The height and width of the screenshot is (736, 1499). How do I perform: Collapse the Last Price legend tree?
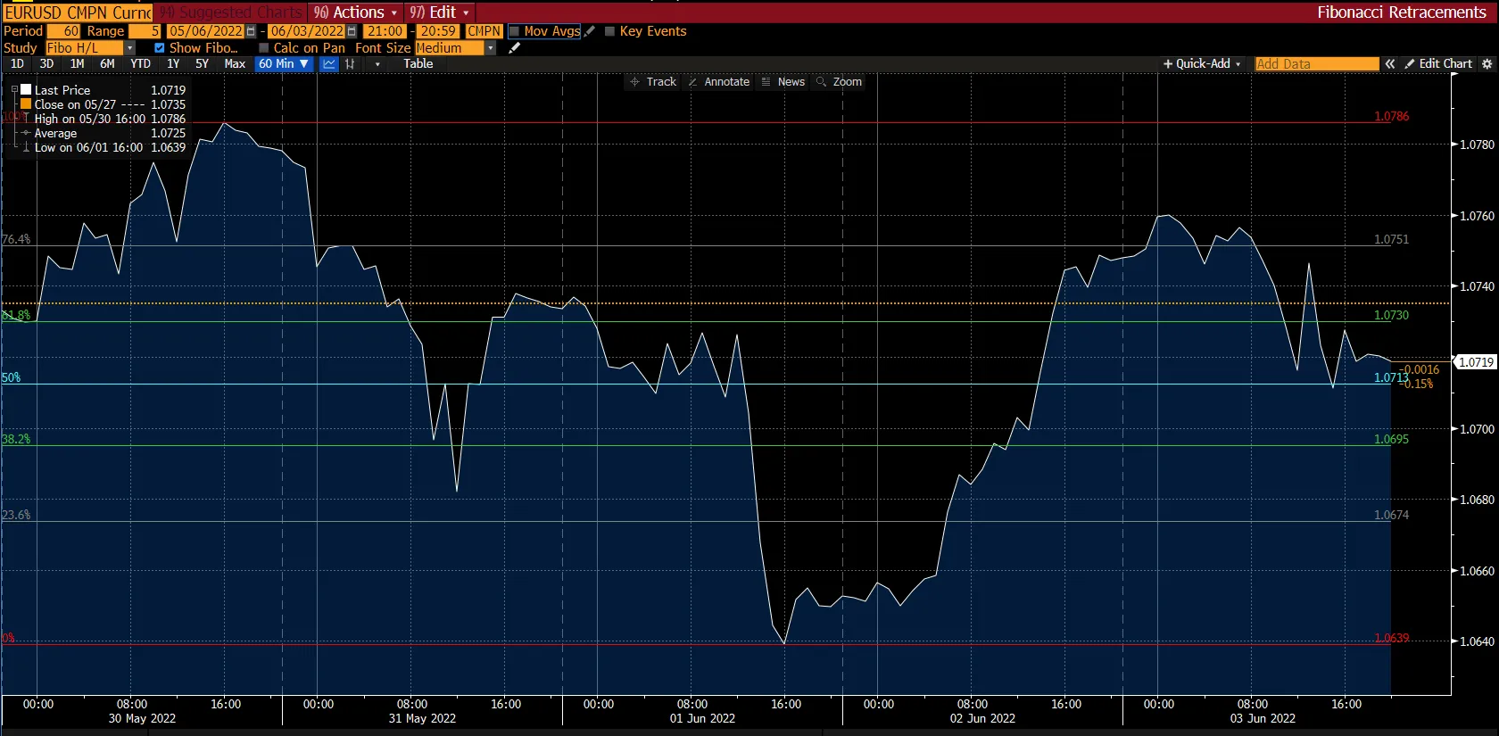coord(14,90)
